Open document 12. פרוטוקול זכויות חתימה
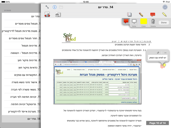 click(21, 104)
